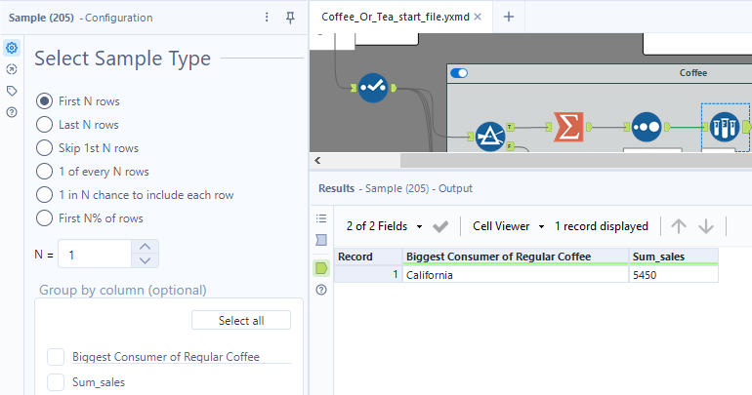Switch to Coffee_Or_Tea_start_file.yxmd tab
The image size is (752, 395).
(396, 17)
